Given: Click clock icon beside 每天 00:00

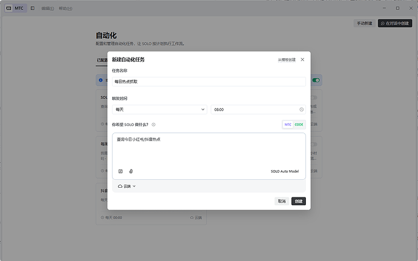Looking at the screenshot, I should 102,218.
